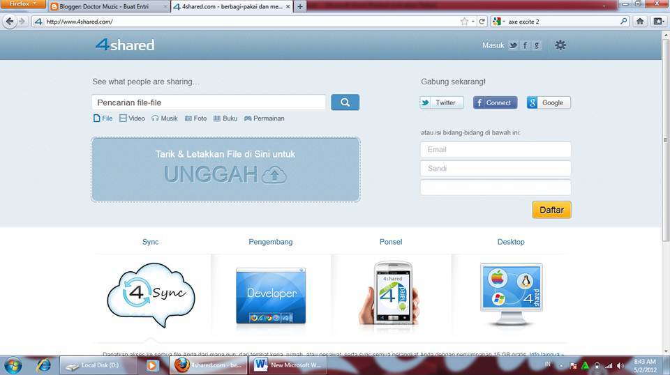Sign in with Facebook icon beside Masuk
Screen dimensions: 670x375
coord(525,45)
